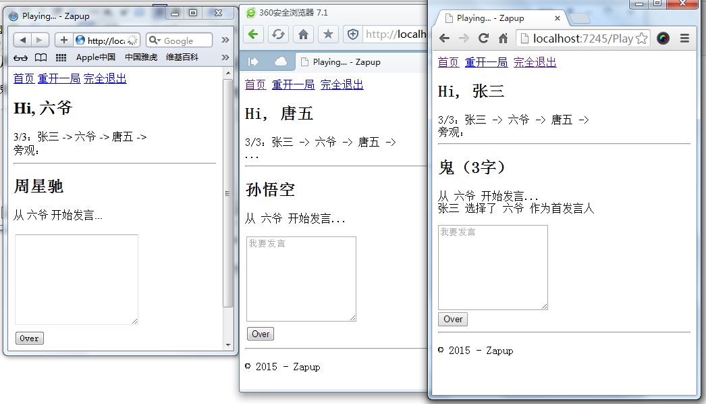Click 完全退出 link in the Safari window
The image size is (706, 404).
105,78
